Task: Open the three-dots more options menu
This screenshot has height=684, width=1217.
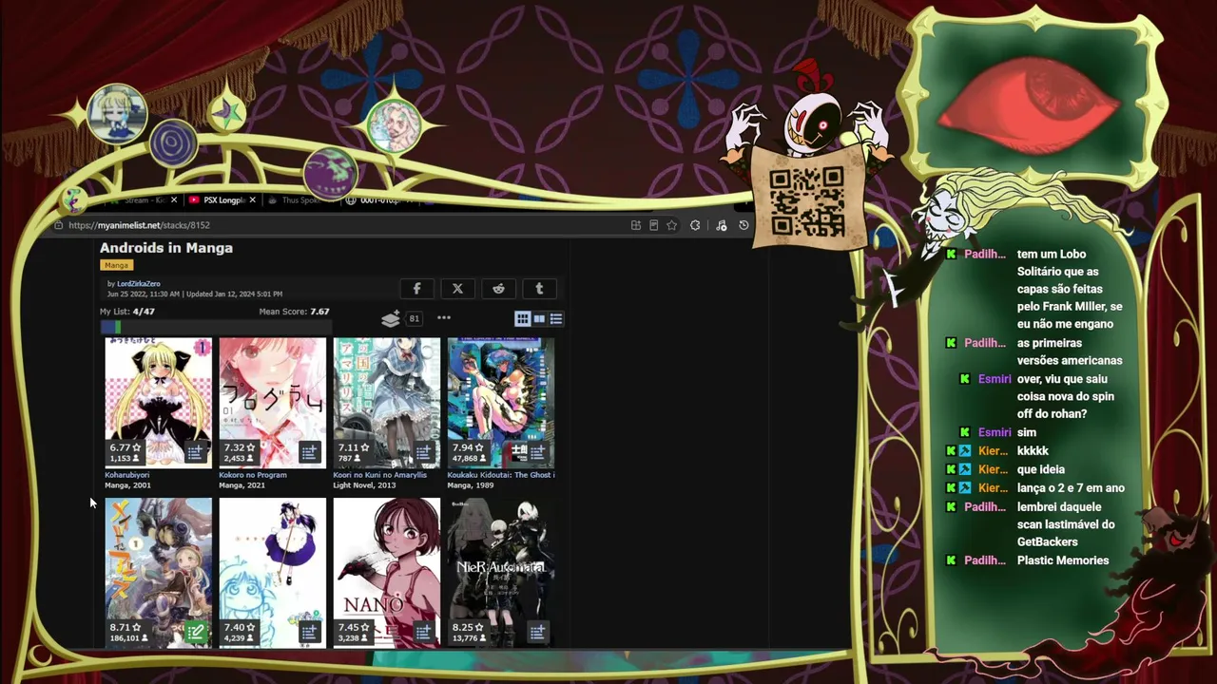Action: pos(444,318)
